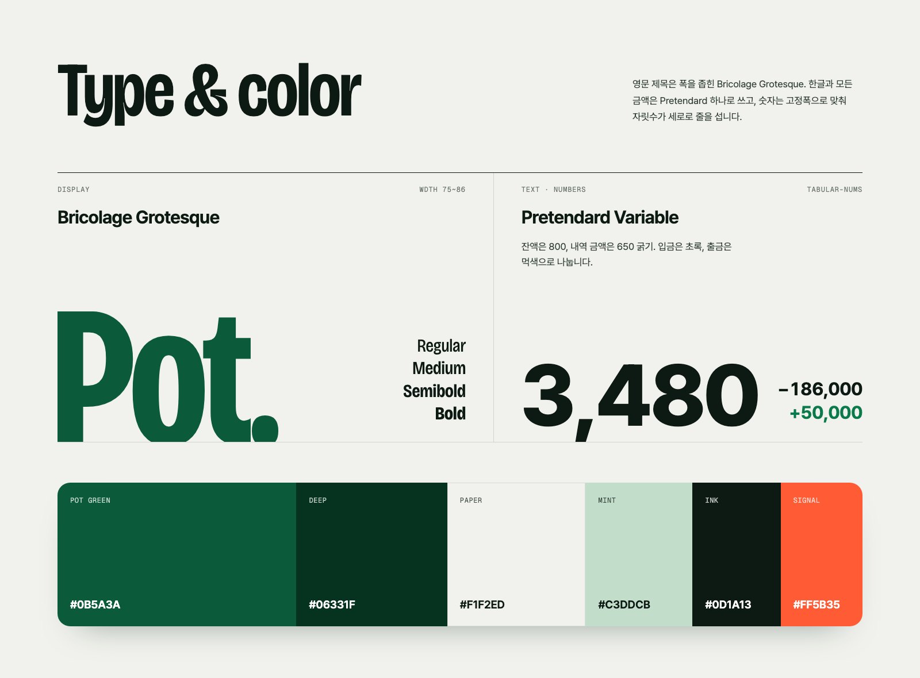Click the '#06331F' hex code
Viewport: 920px width, 678px height.
(332, 604)
